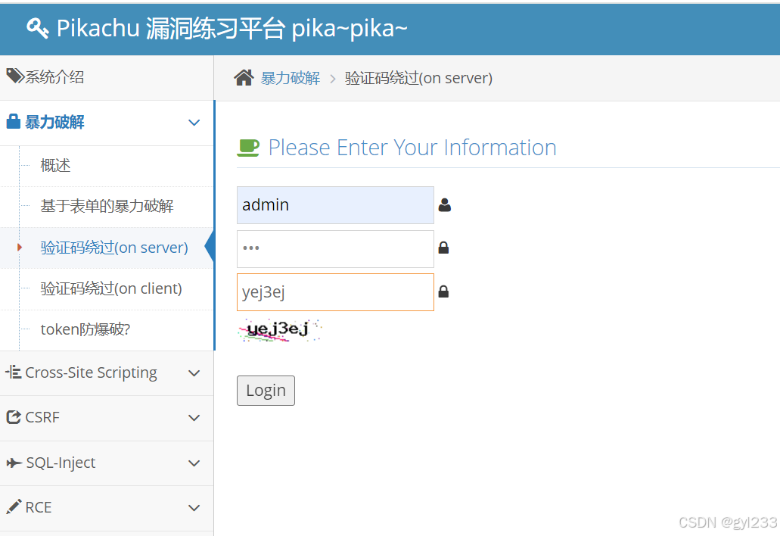
Task: Click the CSRF share icon
Action: 14,417
